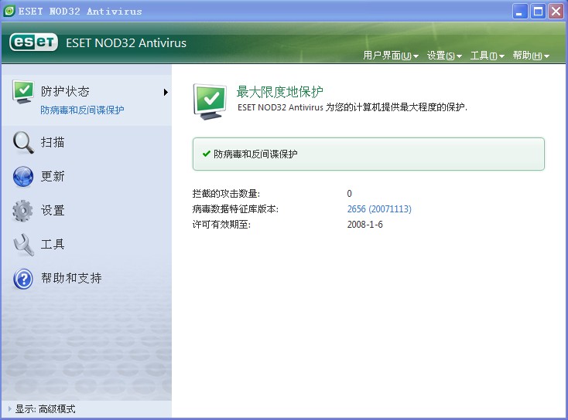Click the gear settings icon in sidebar
The width and height of the screenshot is (568, 420).
[x=22, y=210]
